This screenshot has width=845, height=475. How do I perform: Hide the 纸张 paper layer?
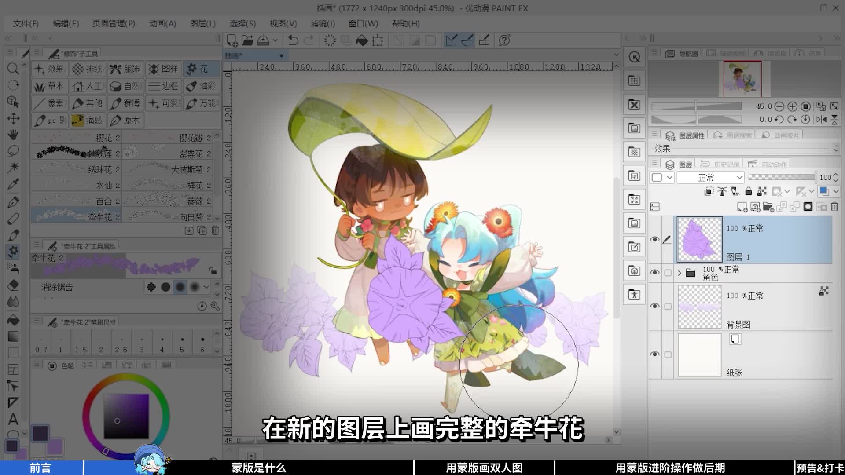pos(654,354)
